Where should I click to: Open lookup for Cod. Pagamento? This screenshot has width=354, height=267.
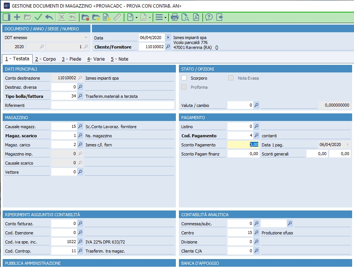tap(256, 135)
